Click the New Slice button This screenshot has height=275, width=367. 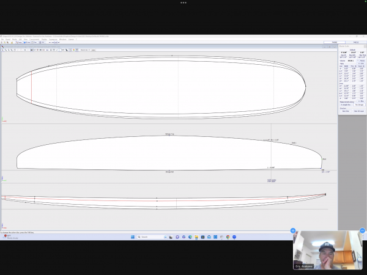tap(344, 111)
